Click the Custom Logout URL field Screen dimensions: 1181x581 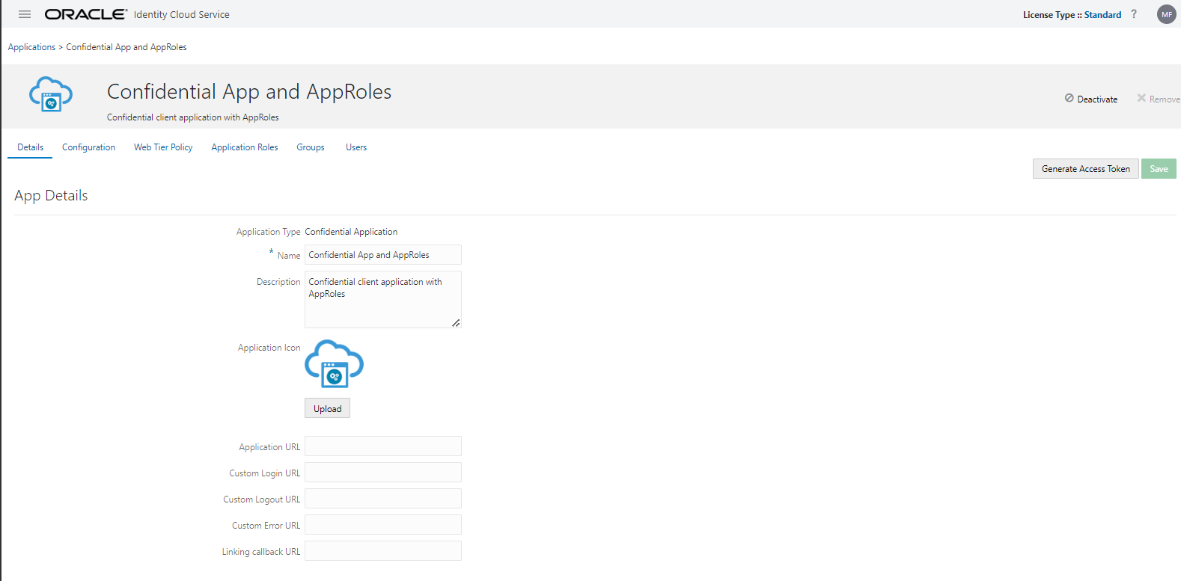pyautogui.click(x=383, y=499)
